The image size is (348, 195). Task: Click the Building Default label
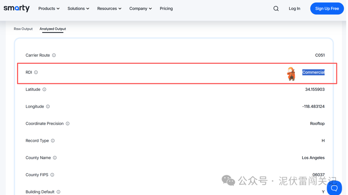[x=40, y=192]
